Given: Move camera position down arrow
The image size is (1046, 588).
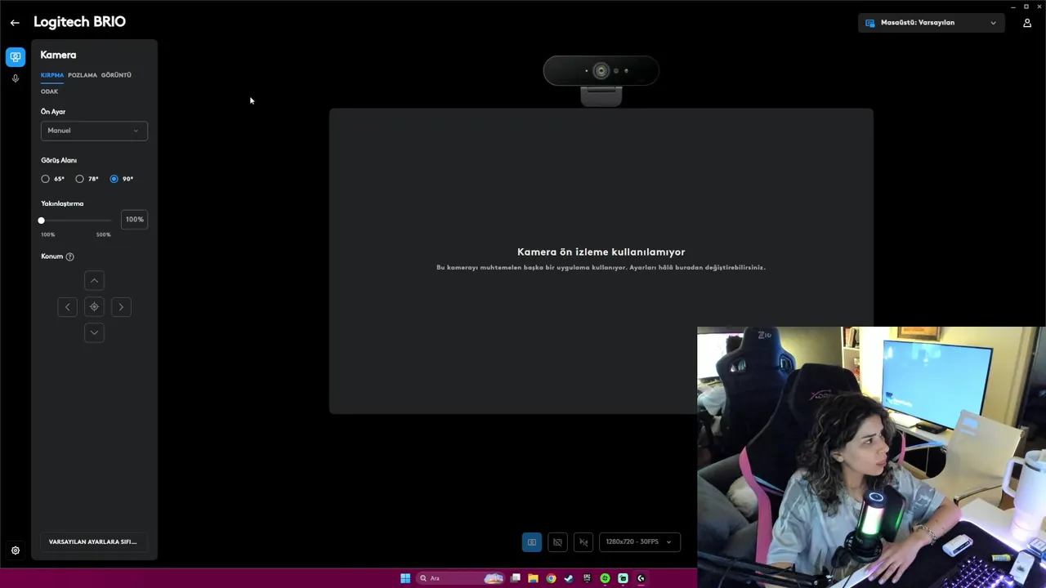Looking at the screenshot, I should [94, 333].
